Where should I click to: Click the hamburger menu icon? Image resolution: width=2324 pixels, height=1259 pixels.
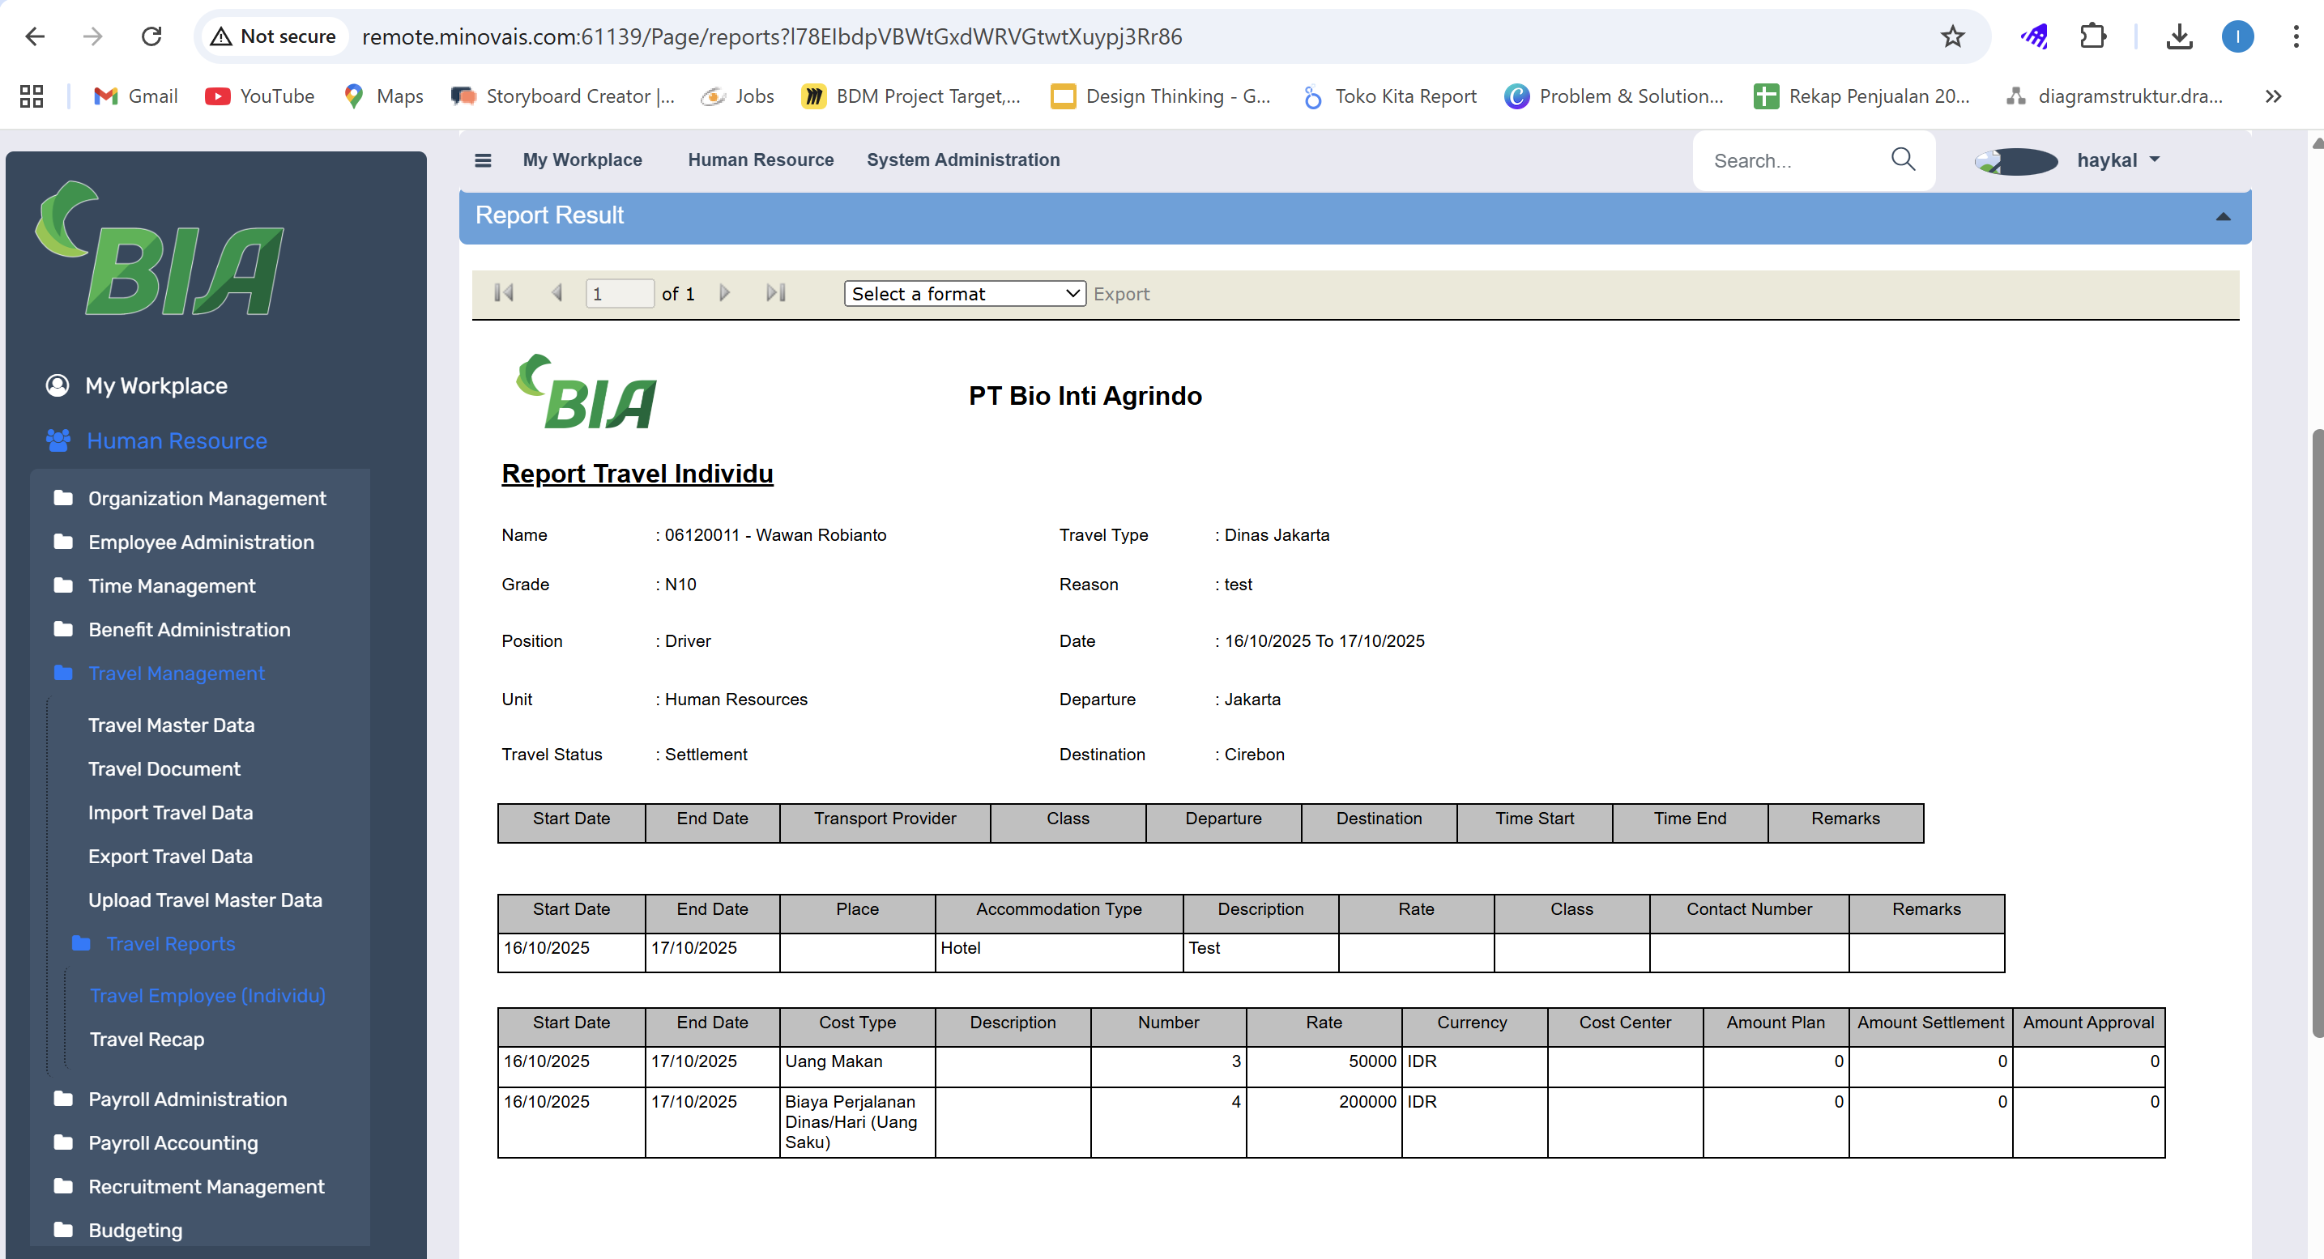483,160
